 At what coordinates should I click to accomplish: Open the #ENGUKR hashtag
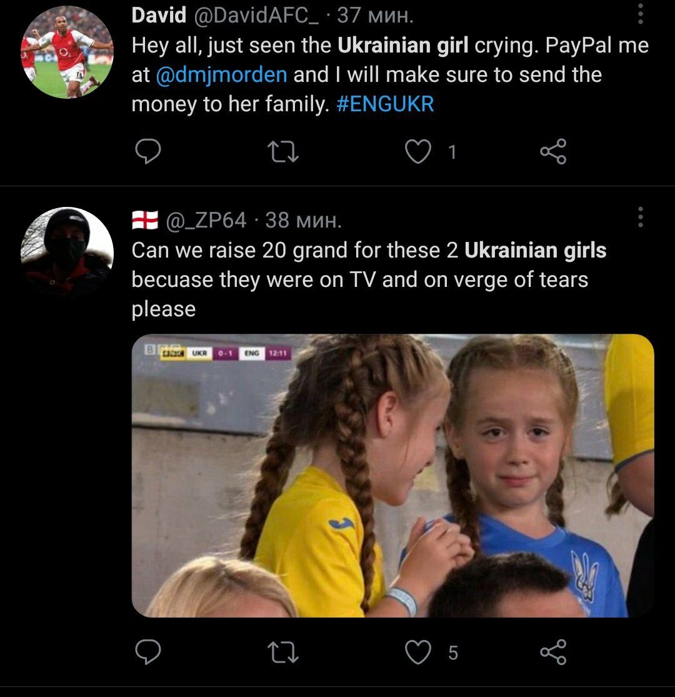[x=385, y=104]
